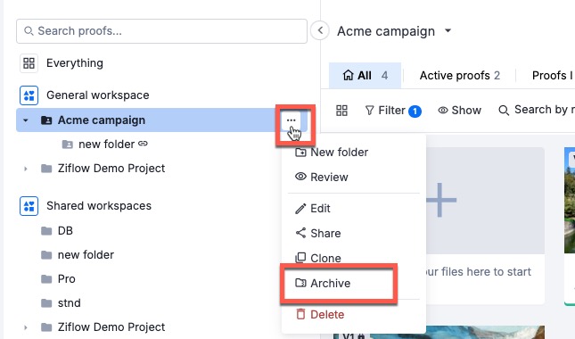Expand Ziflow Demo Project in Shared workspaces
The image size is (575, 339).
tap(25, 327)
